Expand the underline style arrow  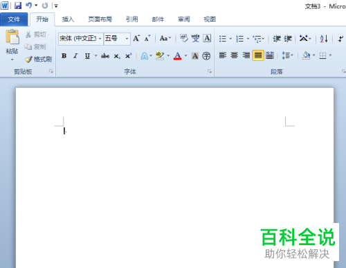[x=95, y=55]
